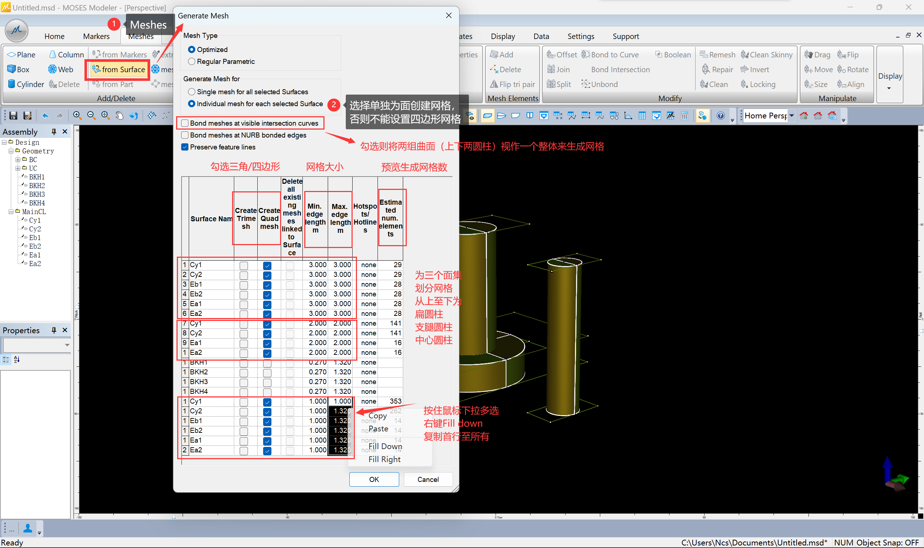Select Regular Parametric mesh type

point(192,61)
